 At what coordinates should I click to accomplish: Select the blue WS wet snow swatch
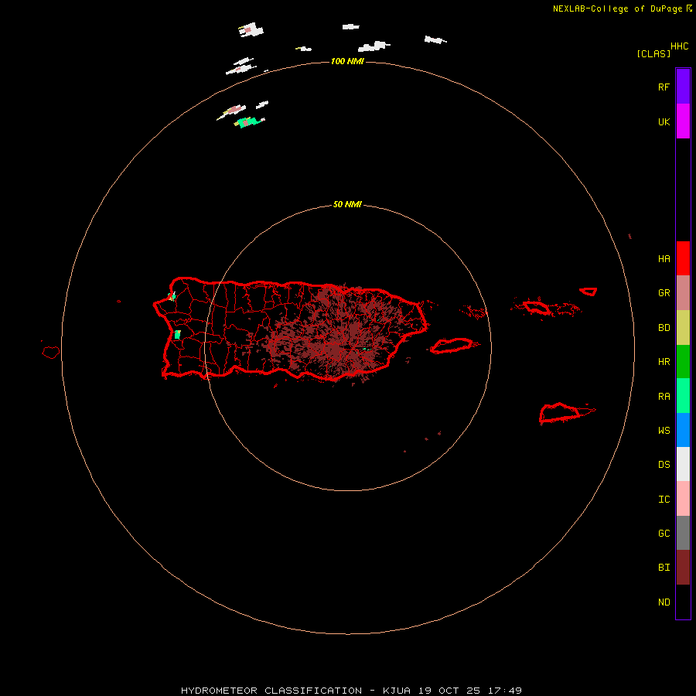point(683,430)
